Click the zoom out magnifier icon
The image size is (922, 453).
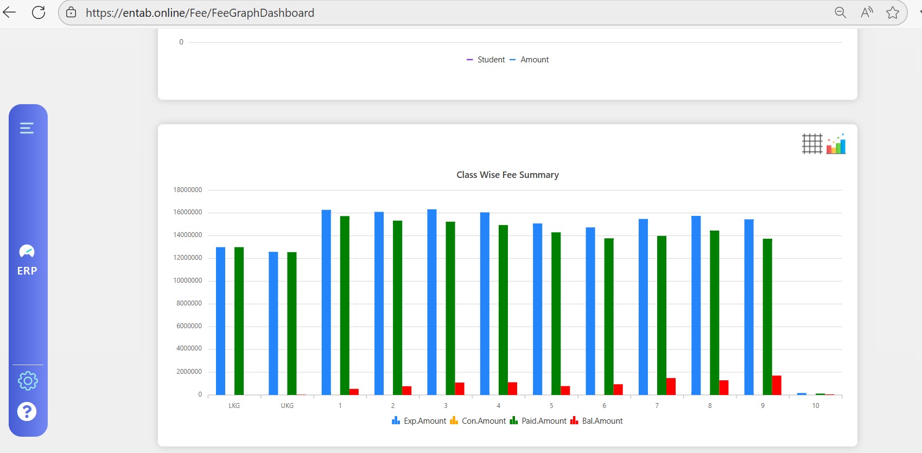pos(840,12)
